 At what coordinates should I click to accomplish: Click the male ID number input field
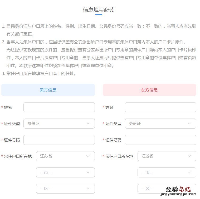(x=59, y=140)
